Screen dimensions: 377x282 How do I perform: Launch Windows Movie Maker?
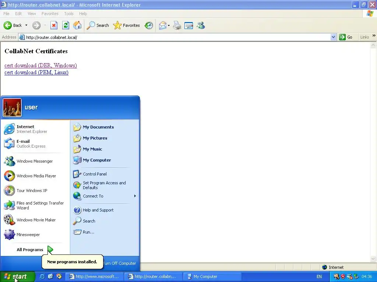(35, 220)
